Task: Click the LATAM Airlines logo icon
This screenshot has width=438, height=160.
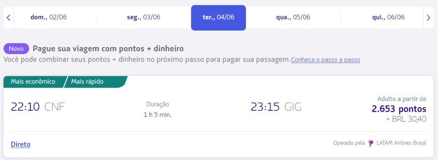Action: coord(371,143)
